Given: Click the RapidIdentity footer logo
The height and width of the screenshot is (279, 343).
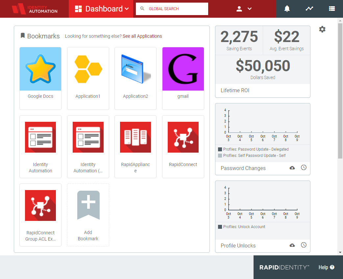Looking at the screenshot, I should 284,268.
